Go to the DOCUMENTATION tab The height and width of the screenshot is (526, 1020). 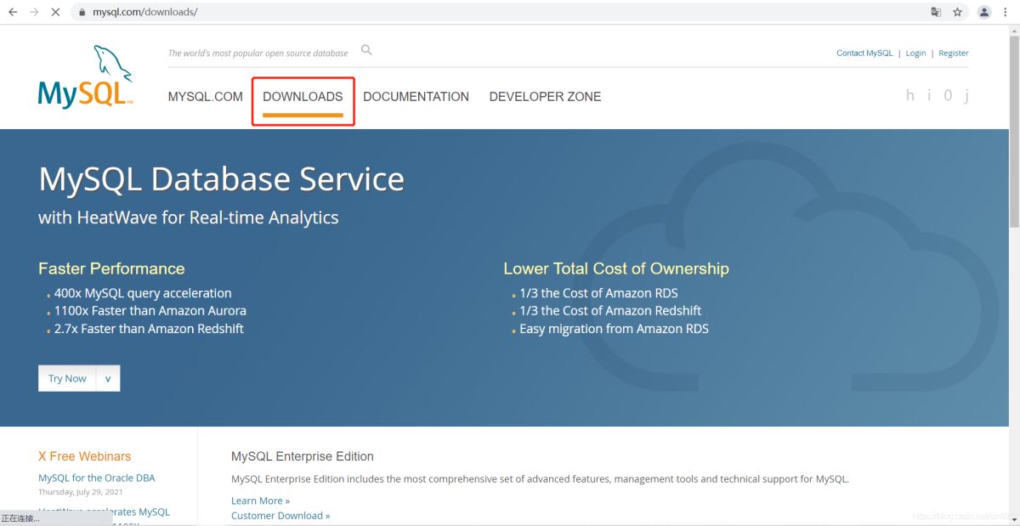click(x=416, y=97)
